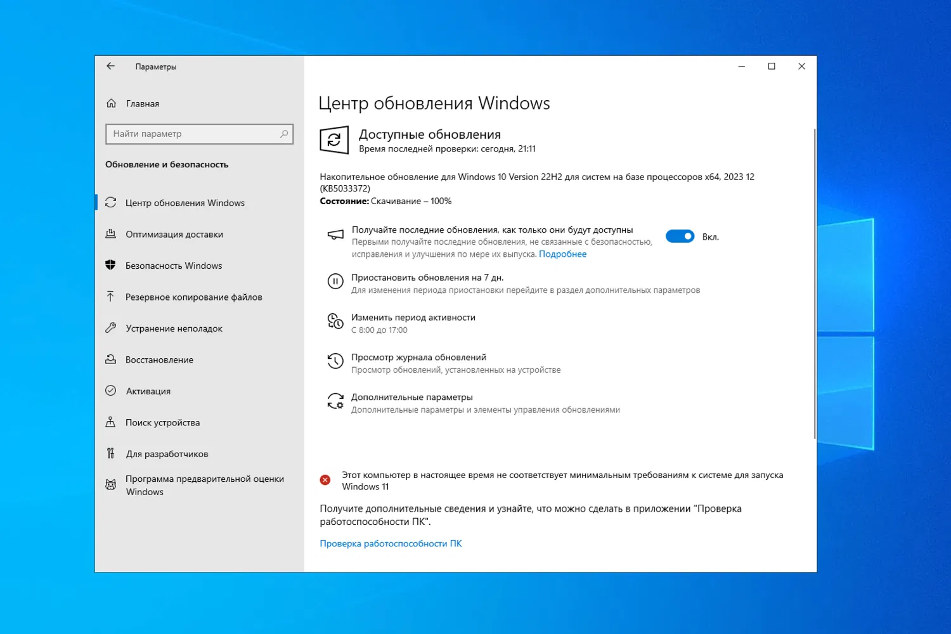Click the Резервное копирование файлов icon
The width and height of the screenshot is (951, 634).
pos(112,296)
